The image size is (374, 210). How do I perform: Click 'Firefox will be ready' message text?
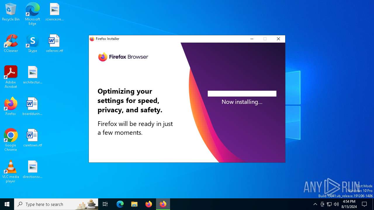tap(135, 128)
